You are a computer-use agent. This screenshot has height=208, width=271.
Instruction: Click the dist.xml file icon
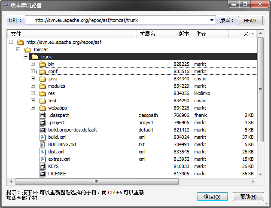[x=43, y=152]
